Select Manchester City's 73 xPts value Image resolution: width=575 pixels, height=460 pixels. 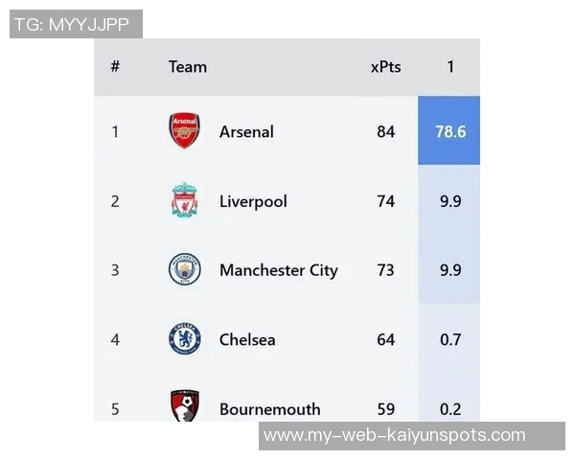[385, 270]
